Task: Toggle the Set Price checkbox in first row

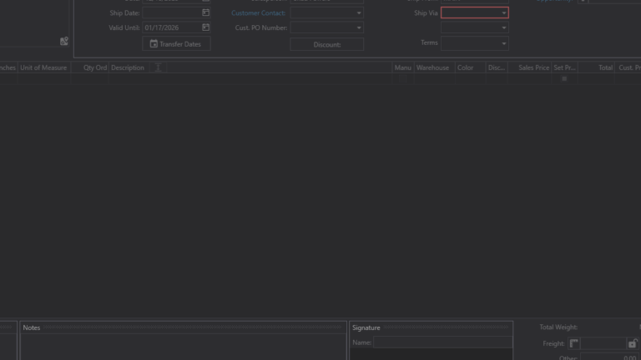Action: 564,79
